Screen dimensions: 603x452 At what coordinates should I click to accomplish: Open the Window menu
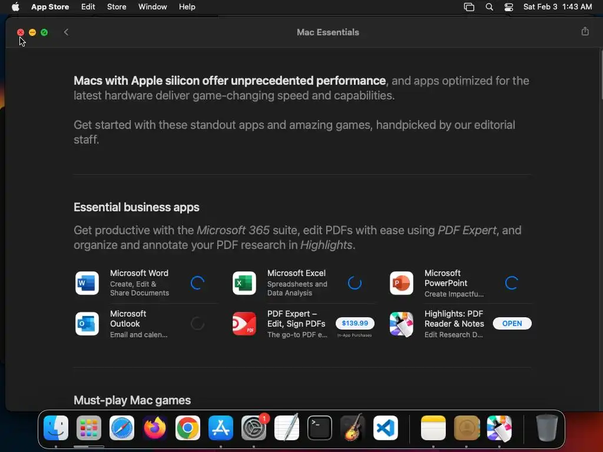(153, 7)
